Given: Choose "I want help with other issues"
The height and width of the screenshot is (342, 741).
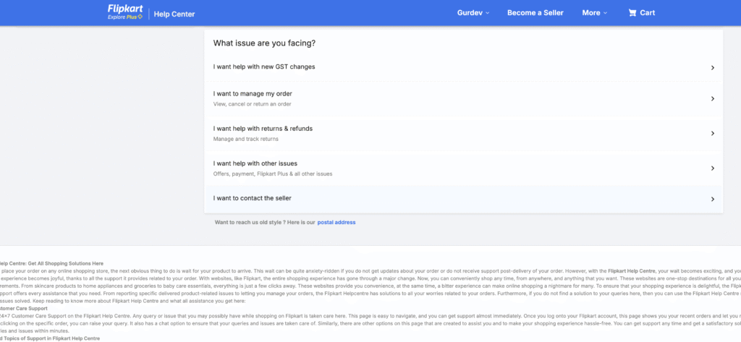Looking at the screenshot, I should (x=255, y=163).
